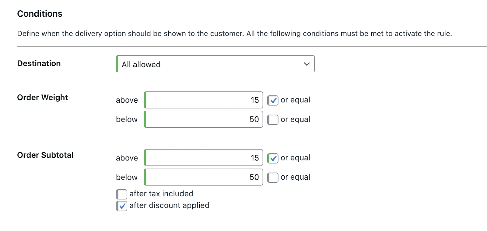Select the Order Weight below input showing 50
Viewport: 487px width, 231px height.
coord(203,119)
